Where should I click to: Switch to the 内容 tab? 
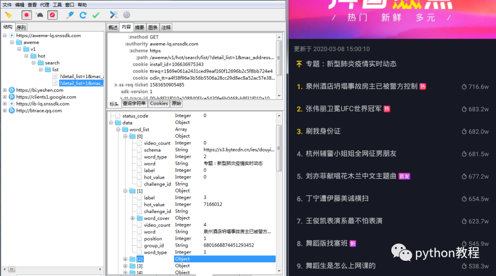pos(126,27)
